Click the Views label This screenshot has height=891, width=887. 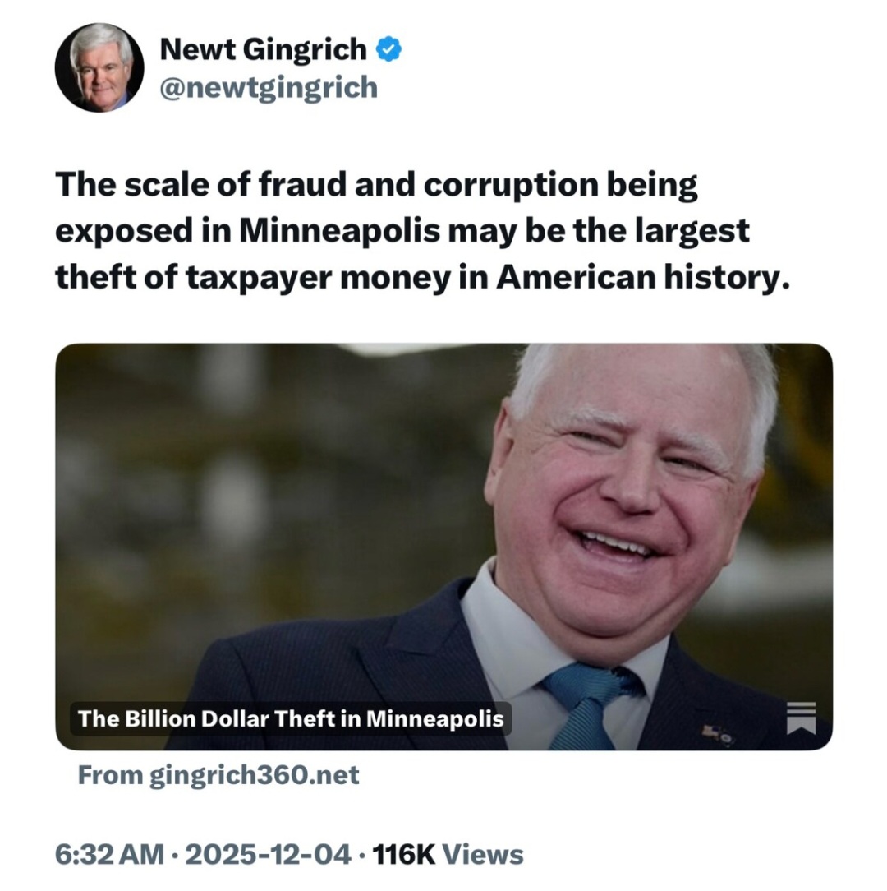(x=483, y=854)
